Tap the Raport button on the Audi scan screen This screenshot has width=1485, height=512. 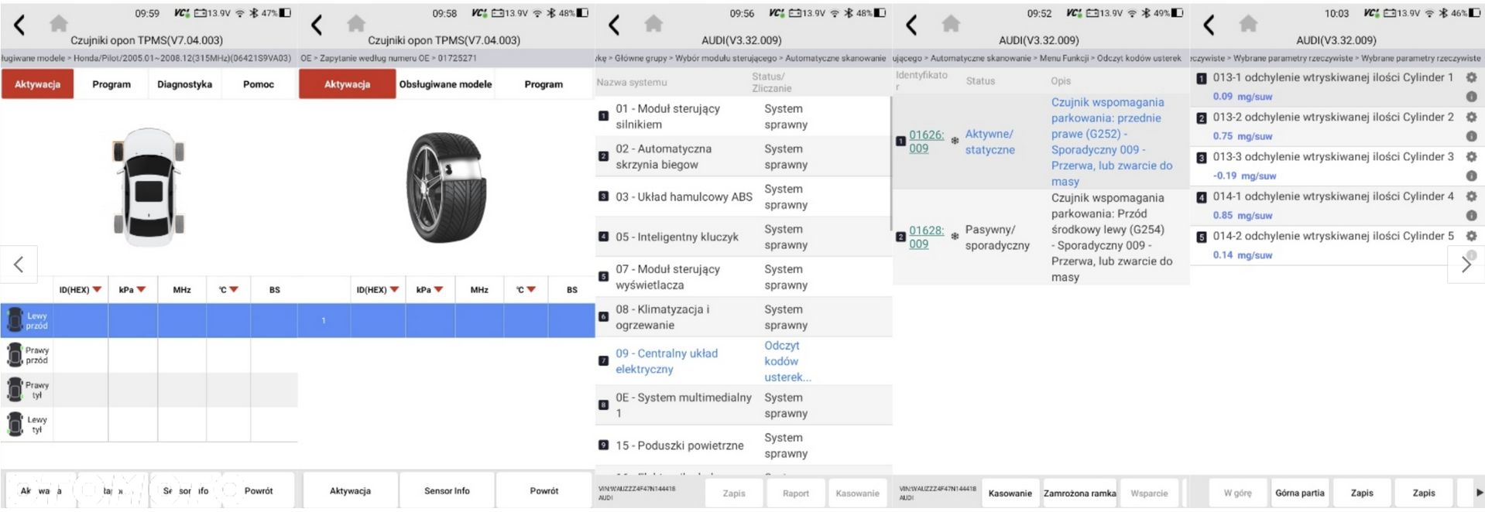795,493
